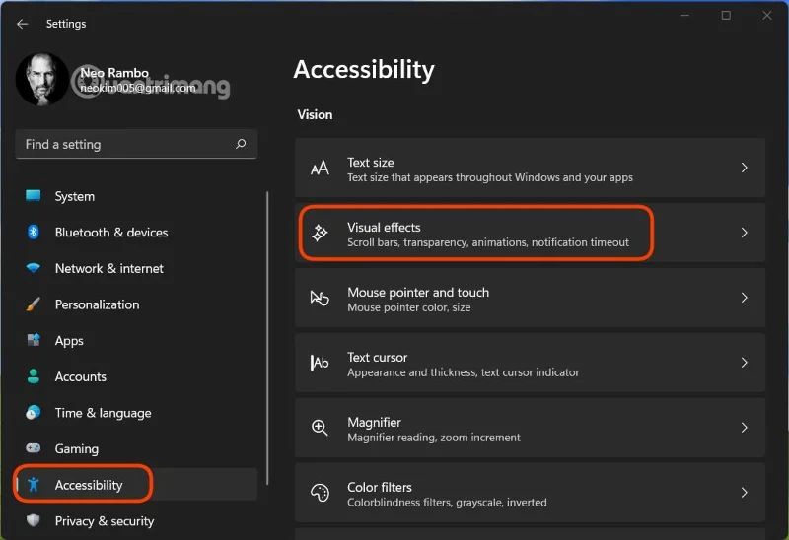Open the profile picture thumbnail
Screen dimensions: 789x540
[x=42, y=79]
